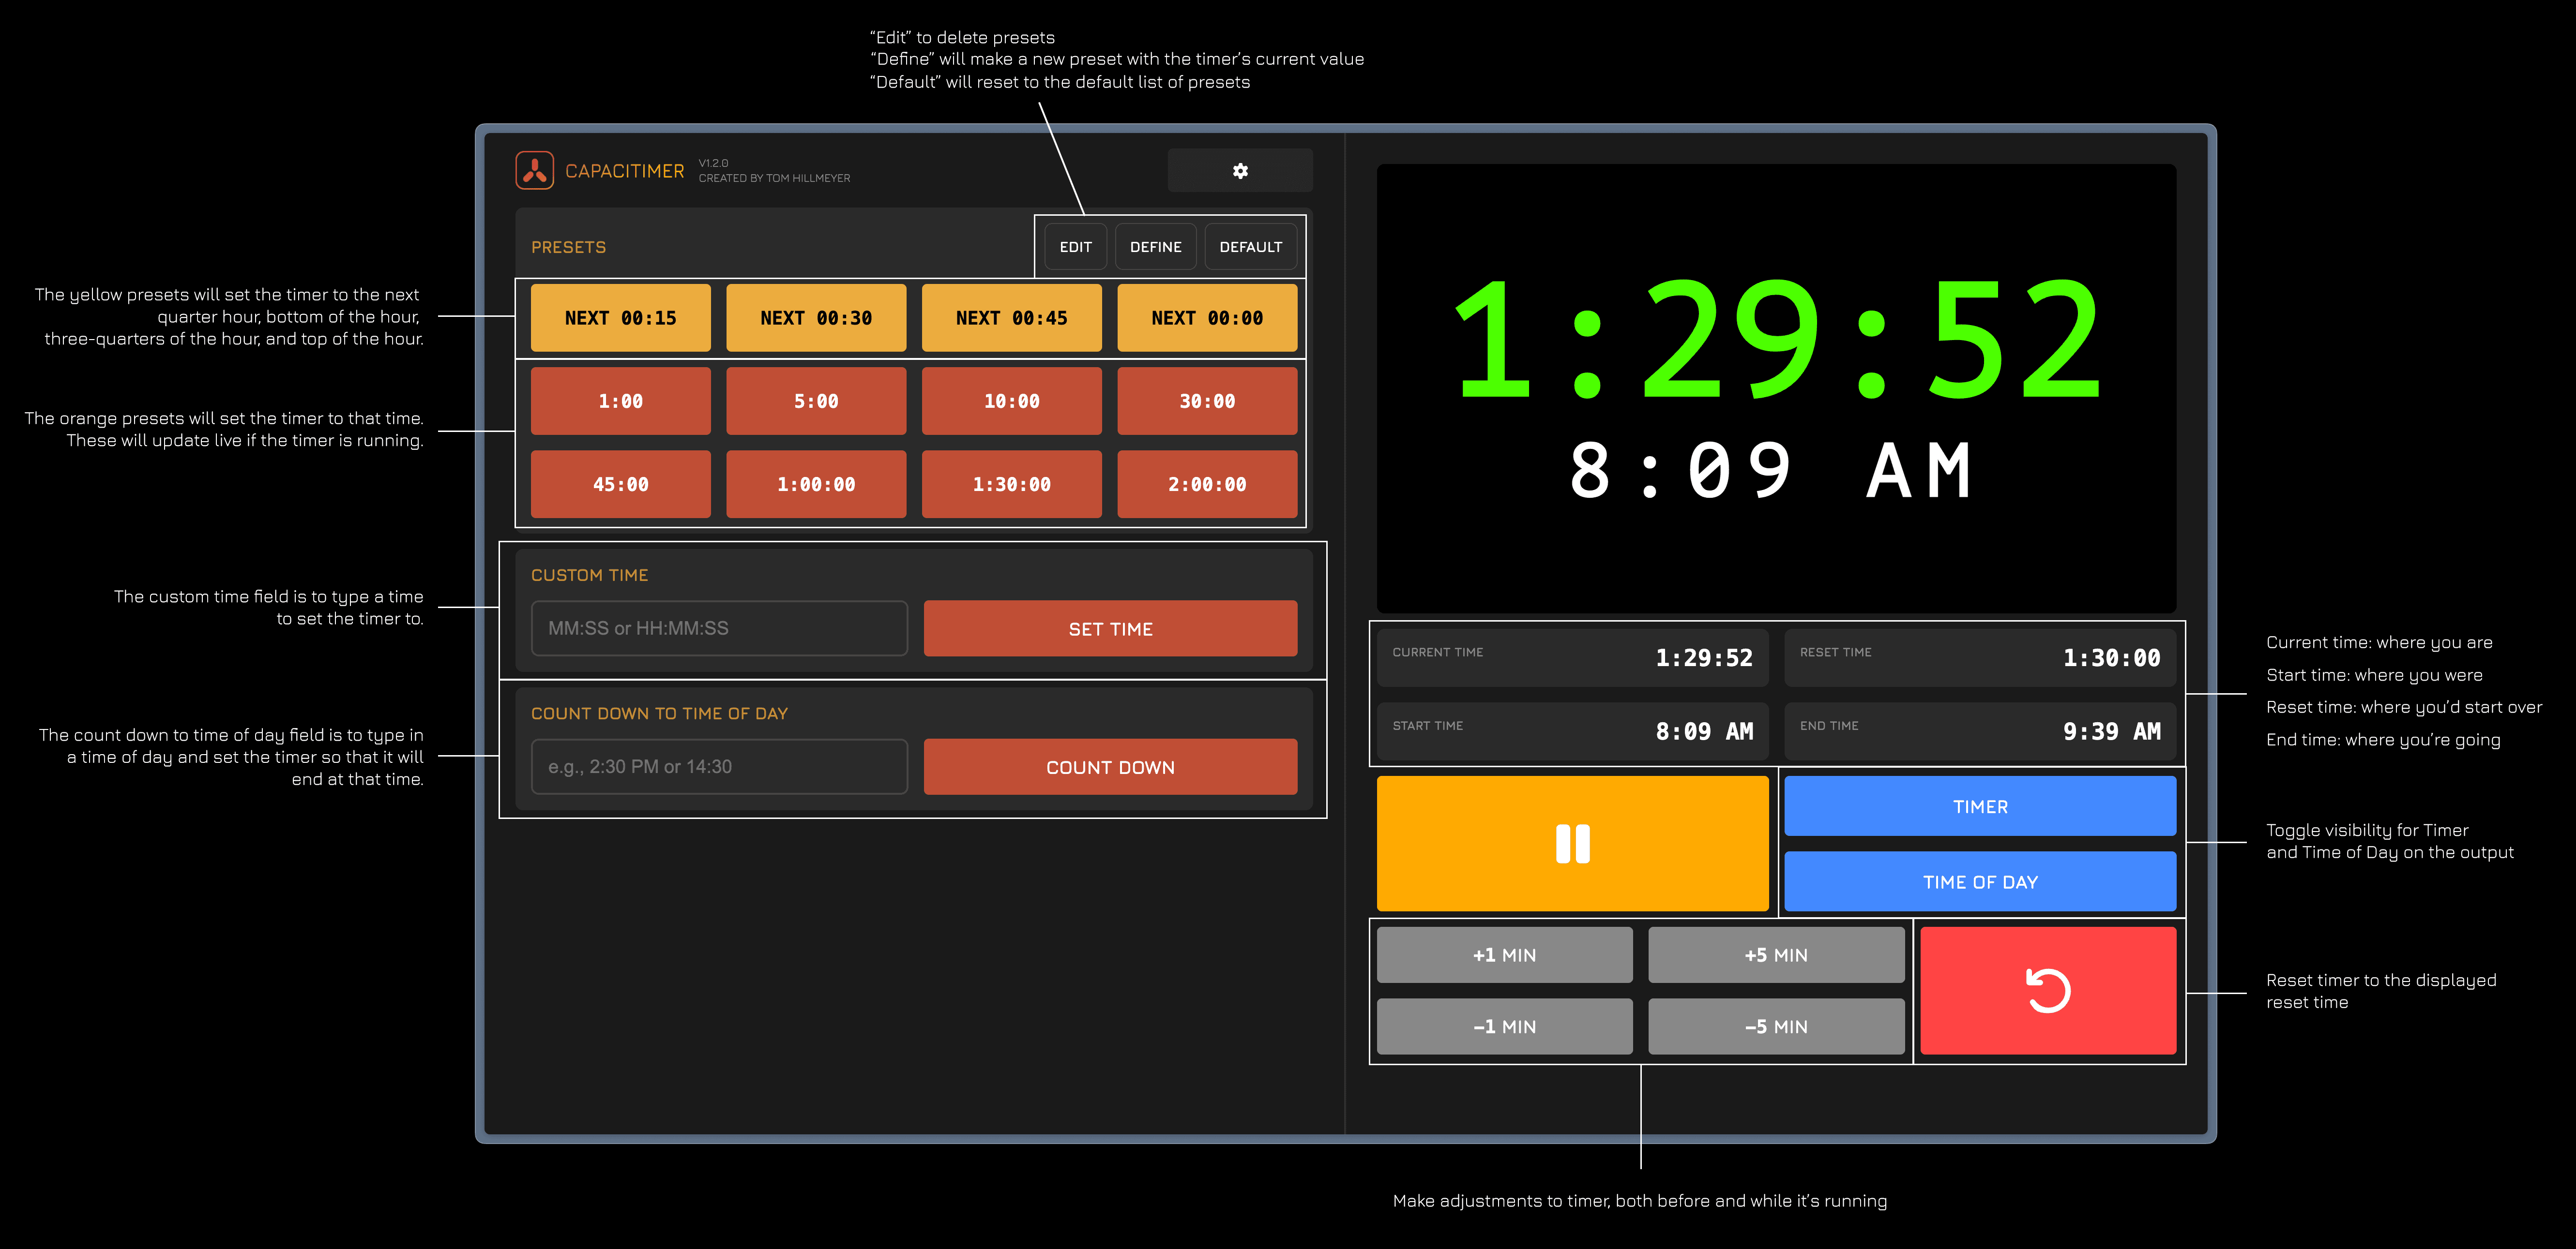Click the custom time MM:SS field
This screenshot has height=1249, width=2576.
click(x=719, y=628)
